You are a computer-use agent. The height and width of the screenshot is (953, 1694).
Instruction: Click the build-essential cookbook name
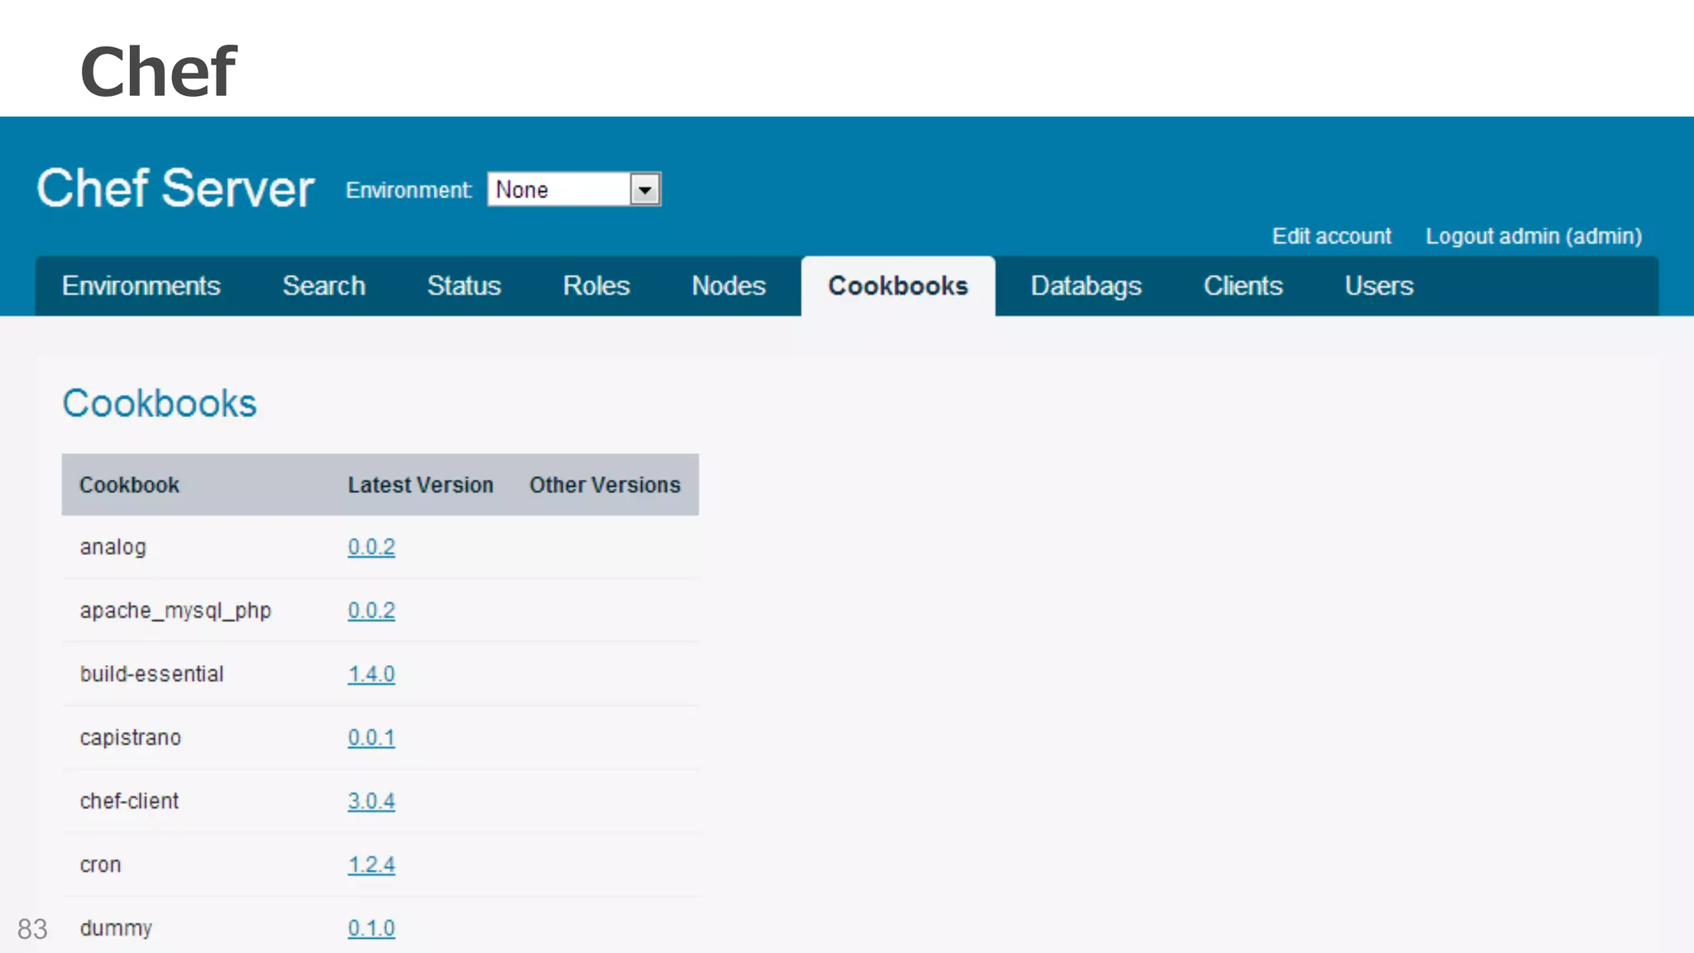click(x=151, y=674)
